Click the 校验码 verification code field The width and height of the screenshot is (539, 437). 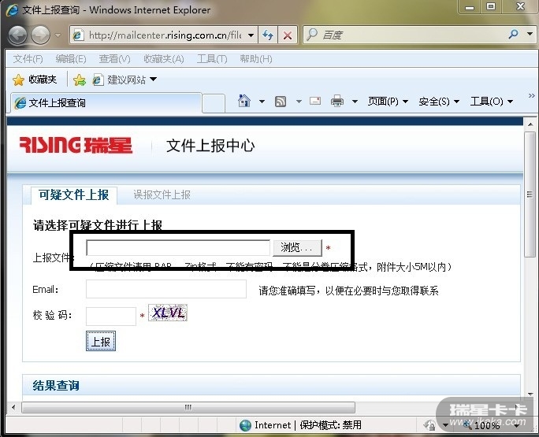(x=111, y=316)
